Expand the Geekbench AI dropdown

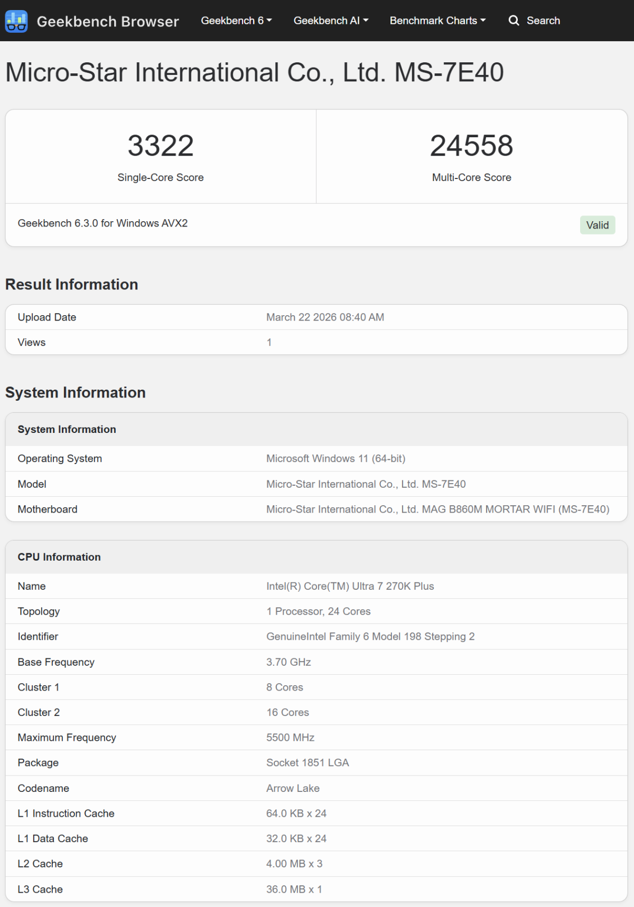pos(331,21)
